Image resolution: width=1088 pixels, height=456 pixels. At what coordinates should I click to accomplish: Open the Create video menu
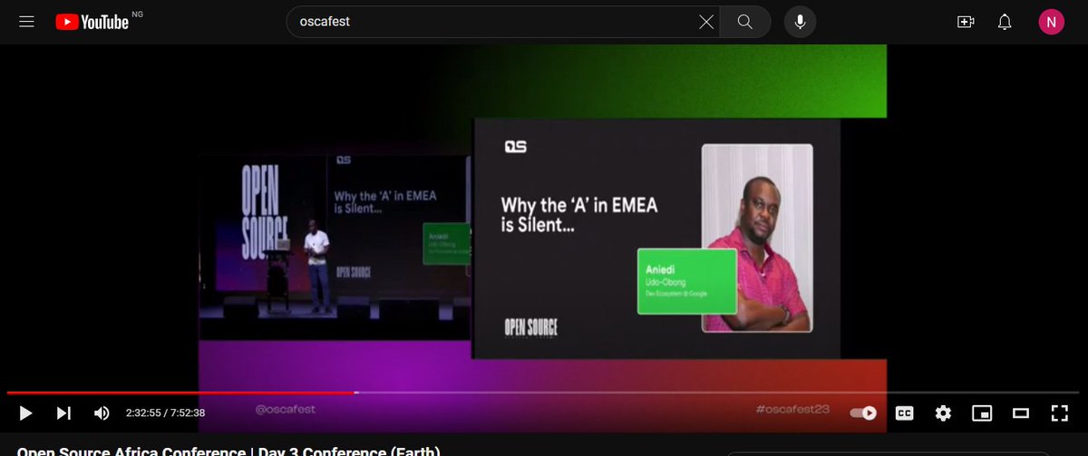click(966, 22)
